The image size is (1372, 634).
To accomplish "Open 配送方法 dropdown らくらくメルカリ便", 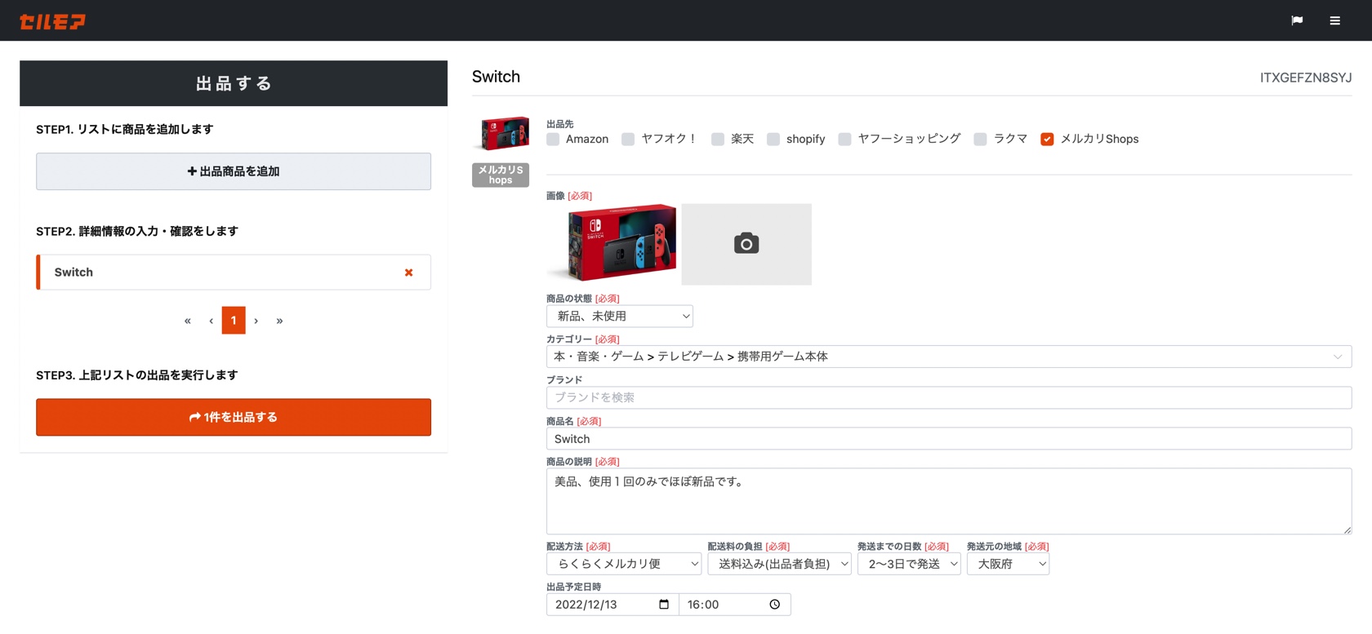I will pyautogui.click(x=624, y=564).
